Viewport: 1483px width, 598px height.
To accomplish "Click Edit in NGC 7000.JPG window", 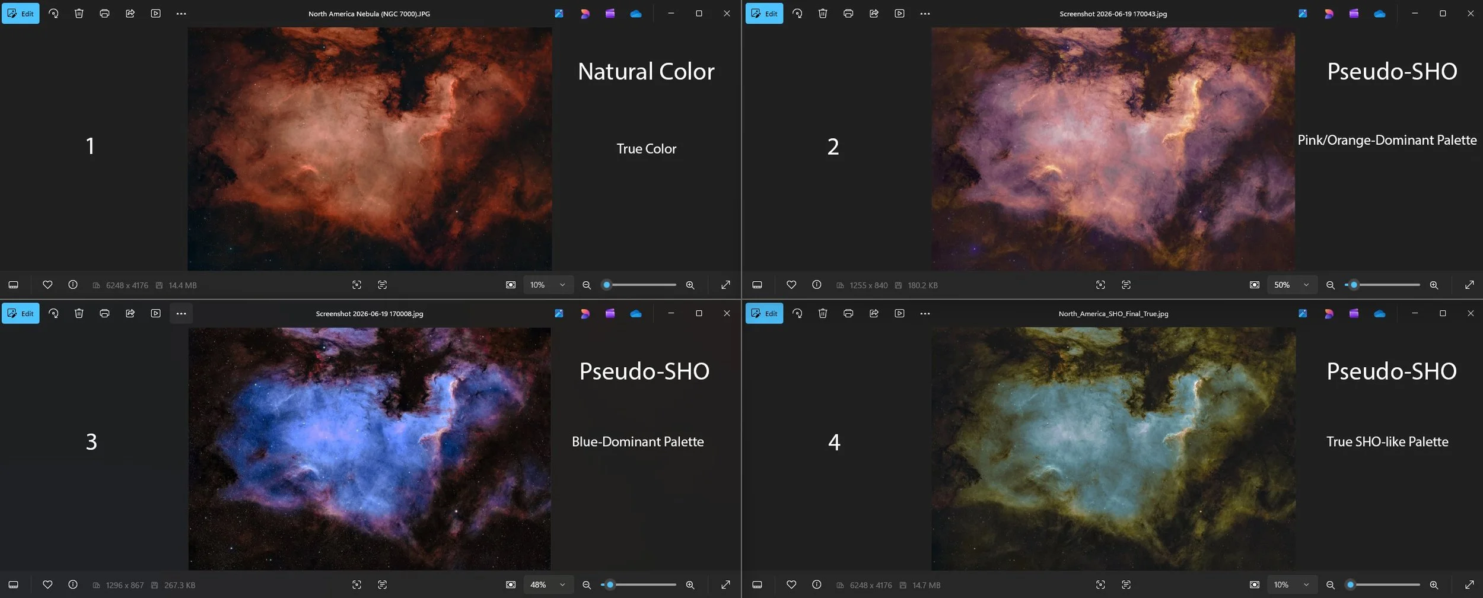I will pyautogui.click(x=21, y=13).
